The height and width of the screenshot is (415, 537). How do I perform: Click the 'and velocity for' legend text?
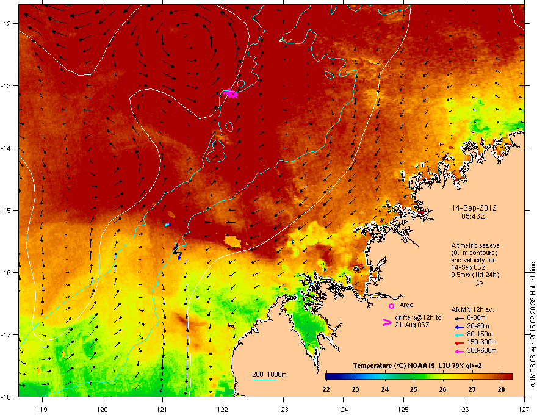tap(472, 260)
